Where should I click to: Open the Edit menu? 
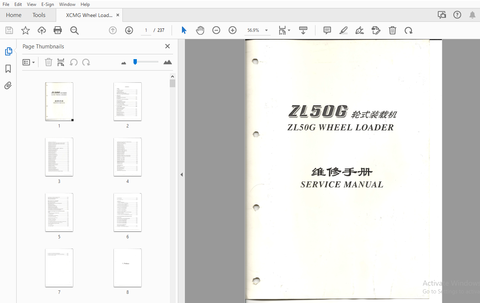(18, 4)
